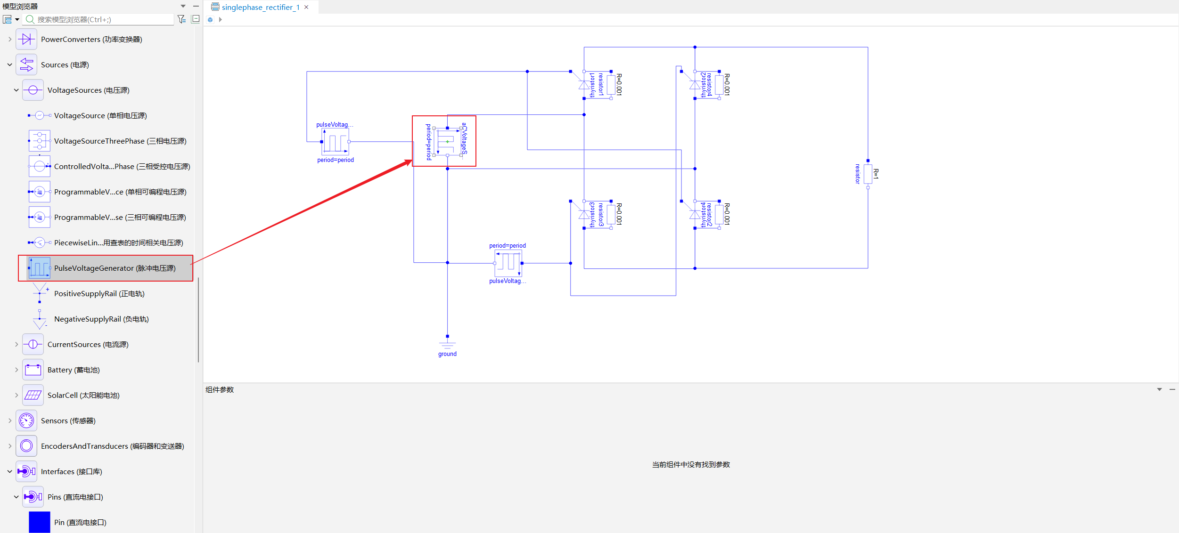The image size is (1179, 533).
Task: Click the PulseVoltageGenerator tree icon
Action: (40, 268)
